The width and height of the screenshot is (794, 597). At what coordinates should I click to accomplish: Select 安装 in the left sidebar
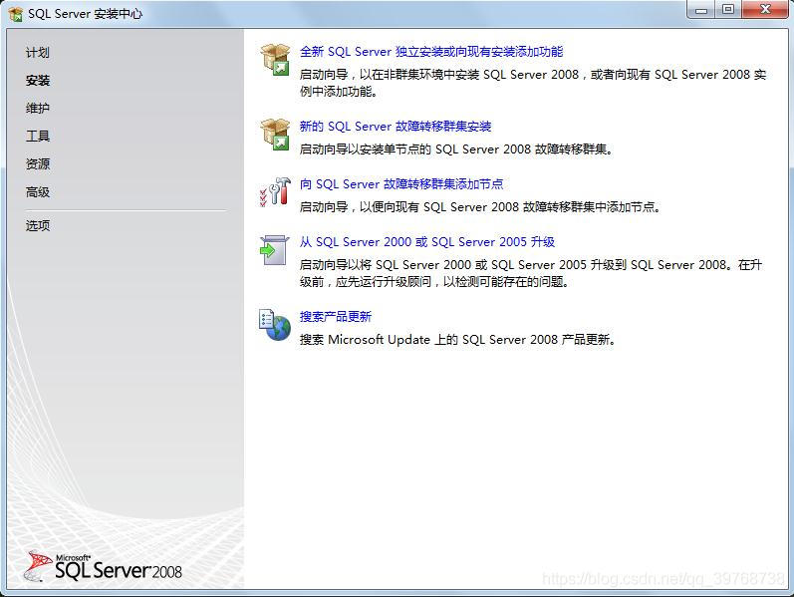[x=38, y=80]
